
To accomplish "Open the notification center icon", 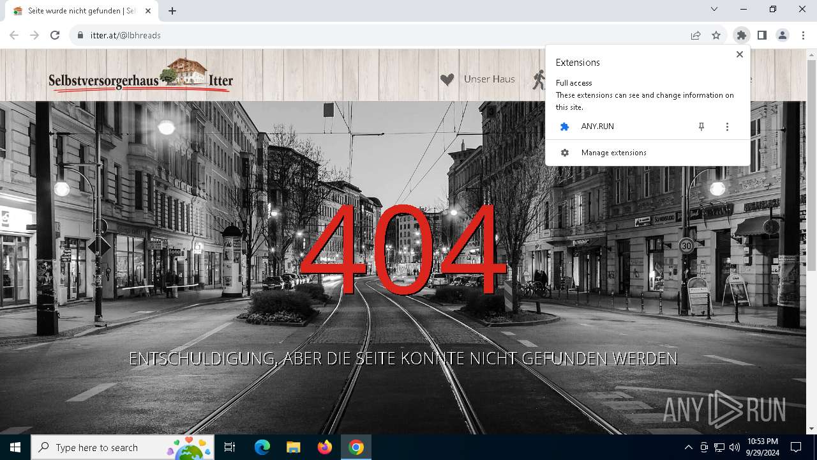I will pyautogui.click(x=796, y=447).
